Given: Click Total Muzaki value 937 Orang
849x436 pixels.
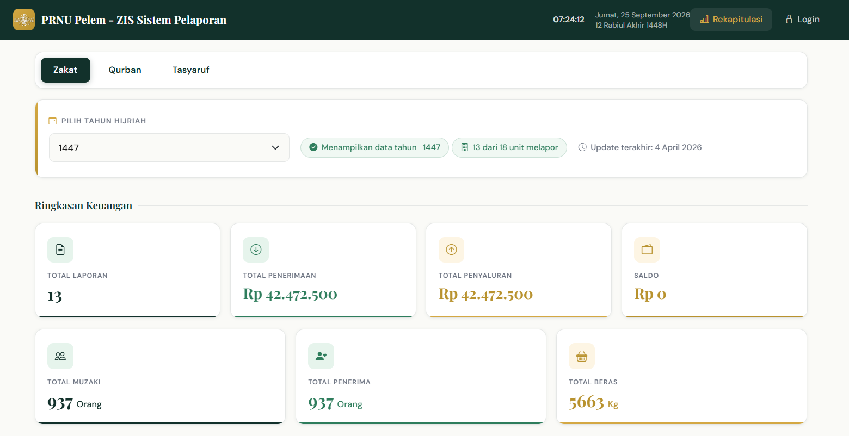Looking at the screenshot, I should tap(75, 403).
